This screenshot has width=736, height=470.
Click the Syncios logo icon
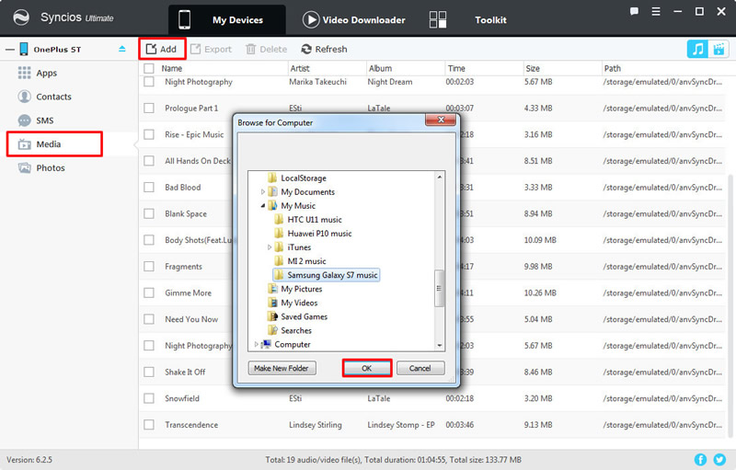(21, 17)
